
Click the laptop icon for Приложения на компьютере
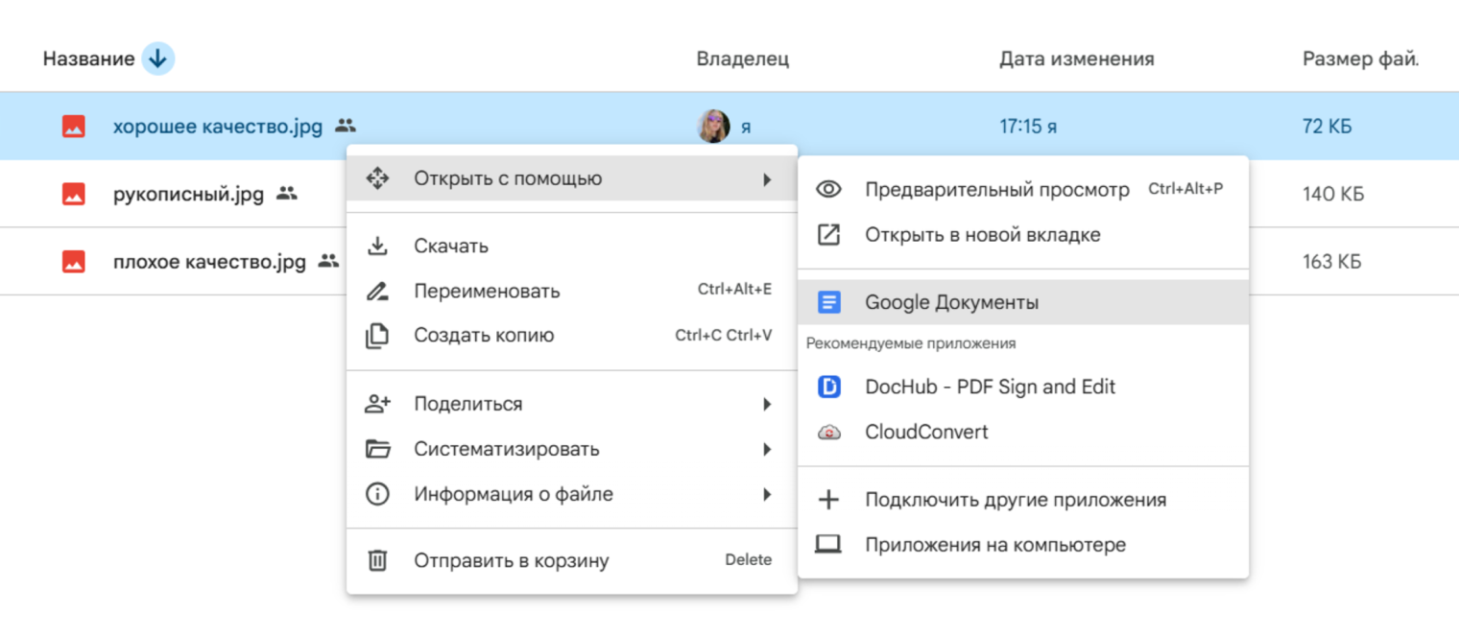[828, 545]
